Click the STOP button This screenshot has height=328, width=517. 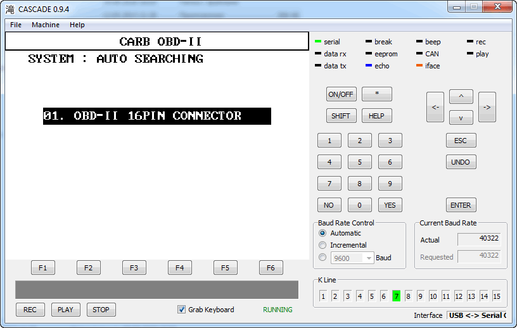pos(101,310)
